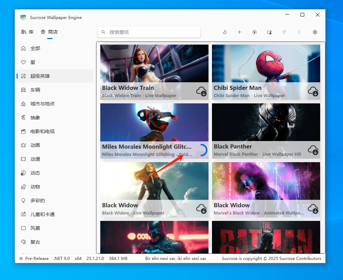Toggle the dark mode moon icon
The image size is (343, 280).
point(225,32)
